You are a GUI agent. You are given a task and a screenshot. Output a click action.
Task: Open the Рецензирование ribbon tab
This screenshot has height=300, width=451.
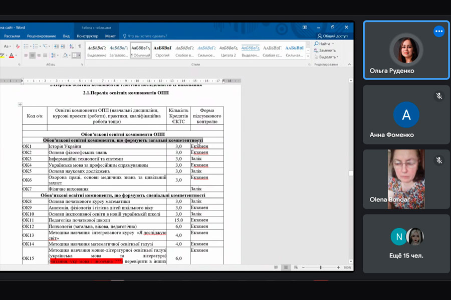[x=42, y=36]
